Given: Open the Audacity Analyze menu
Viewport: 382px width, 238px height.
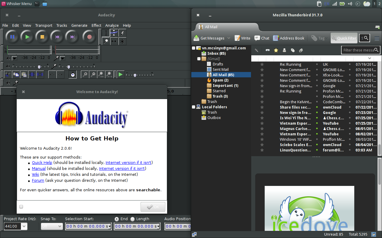Looking at the screenshot, I should 112,25.
